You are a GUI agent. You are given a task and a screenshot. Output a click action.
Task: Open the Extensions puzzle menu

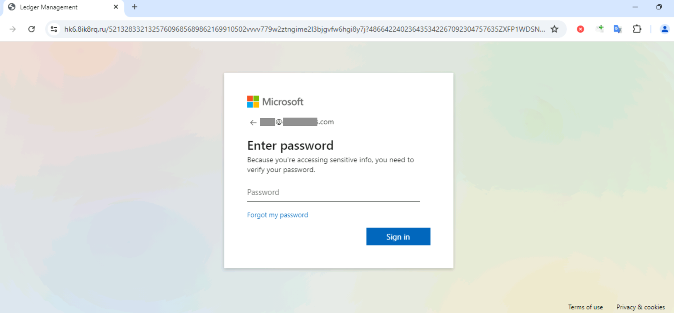(637, 29)
